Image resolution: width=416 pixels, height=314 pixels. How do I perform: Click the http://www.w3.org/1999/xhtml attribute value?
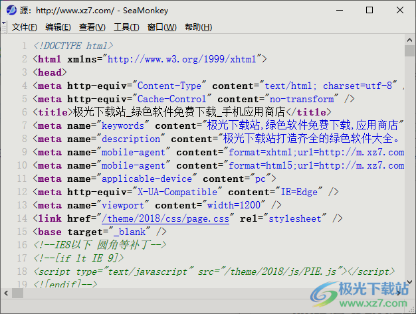(x=181, y=59)
